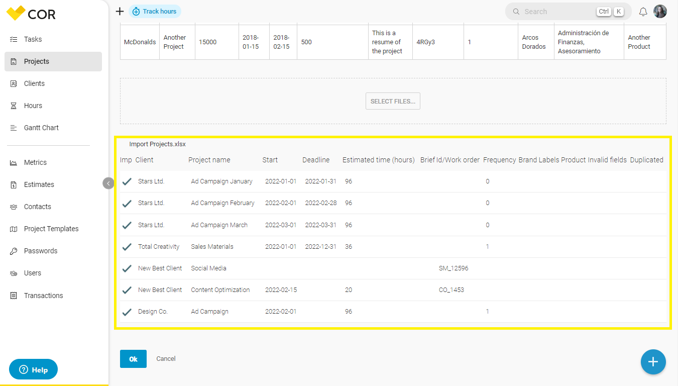Click the Transactions icon
678x386 pixels.
[x=14, y=296]
